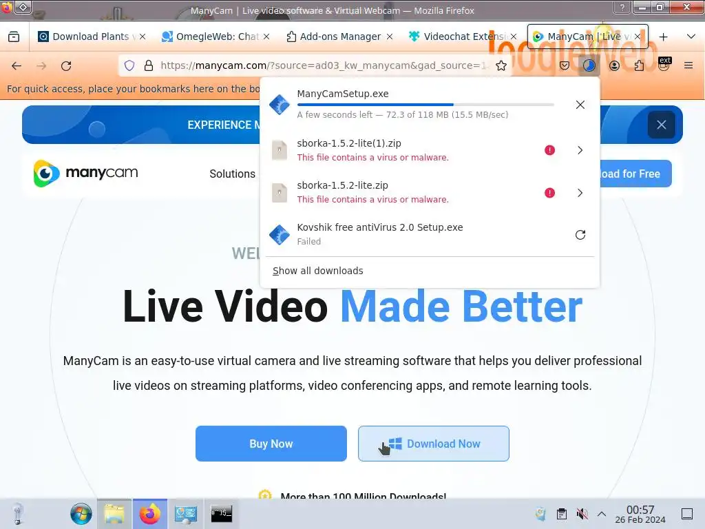Open the Windows Start menu

click(x=81, y=514)
